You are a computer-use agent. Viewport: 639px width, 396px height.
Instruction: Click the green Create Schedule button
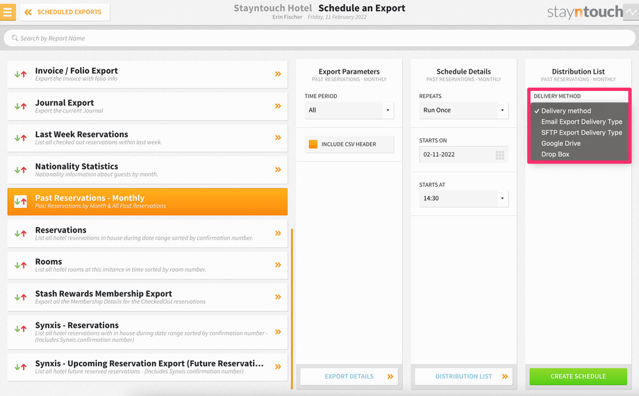[x=579, y=377]
